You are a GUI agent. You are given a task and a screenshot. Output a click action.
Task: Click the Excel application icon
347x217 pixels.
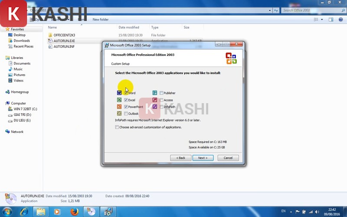[119, 100]
